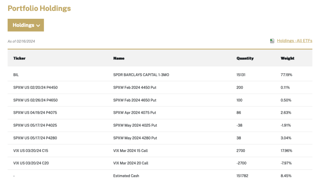Click the Name column header
The width and height of the screenshot is (321, 187).
[119, 58]
